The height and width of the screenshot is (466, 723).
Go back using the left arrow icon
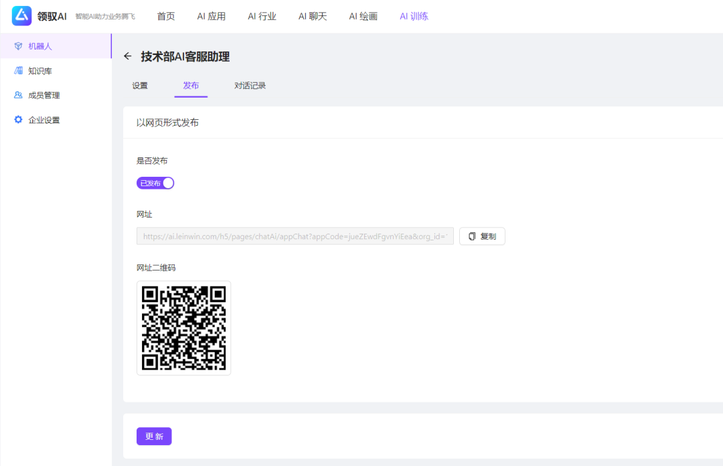pyautogui.click(x=128, y=56)
